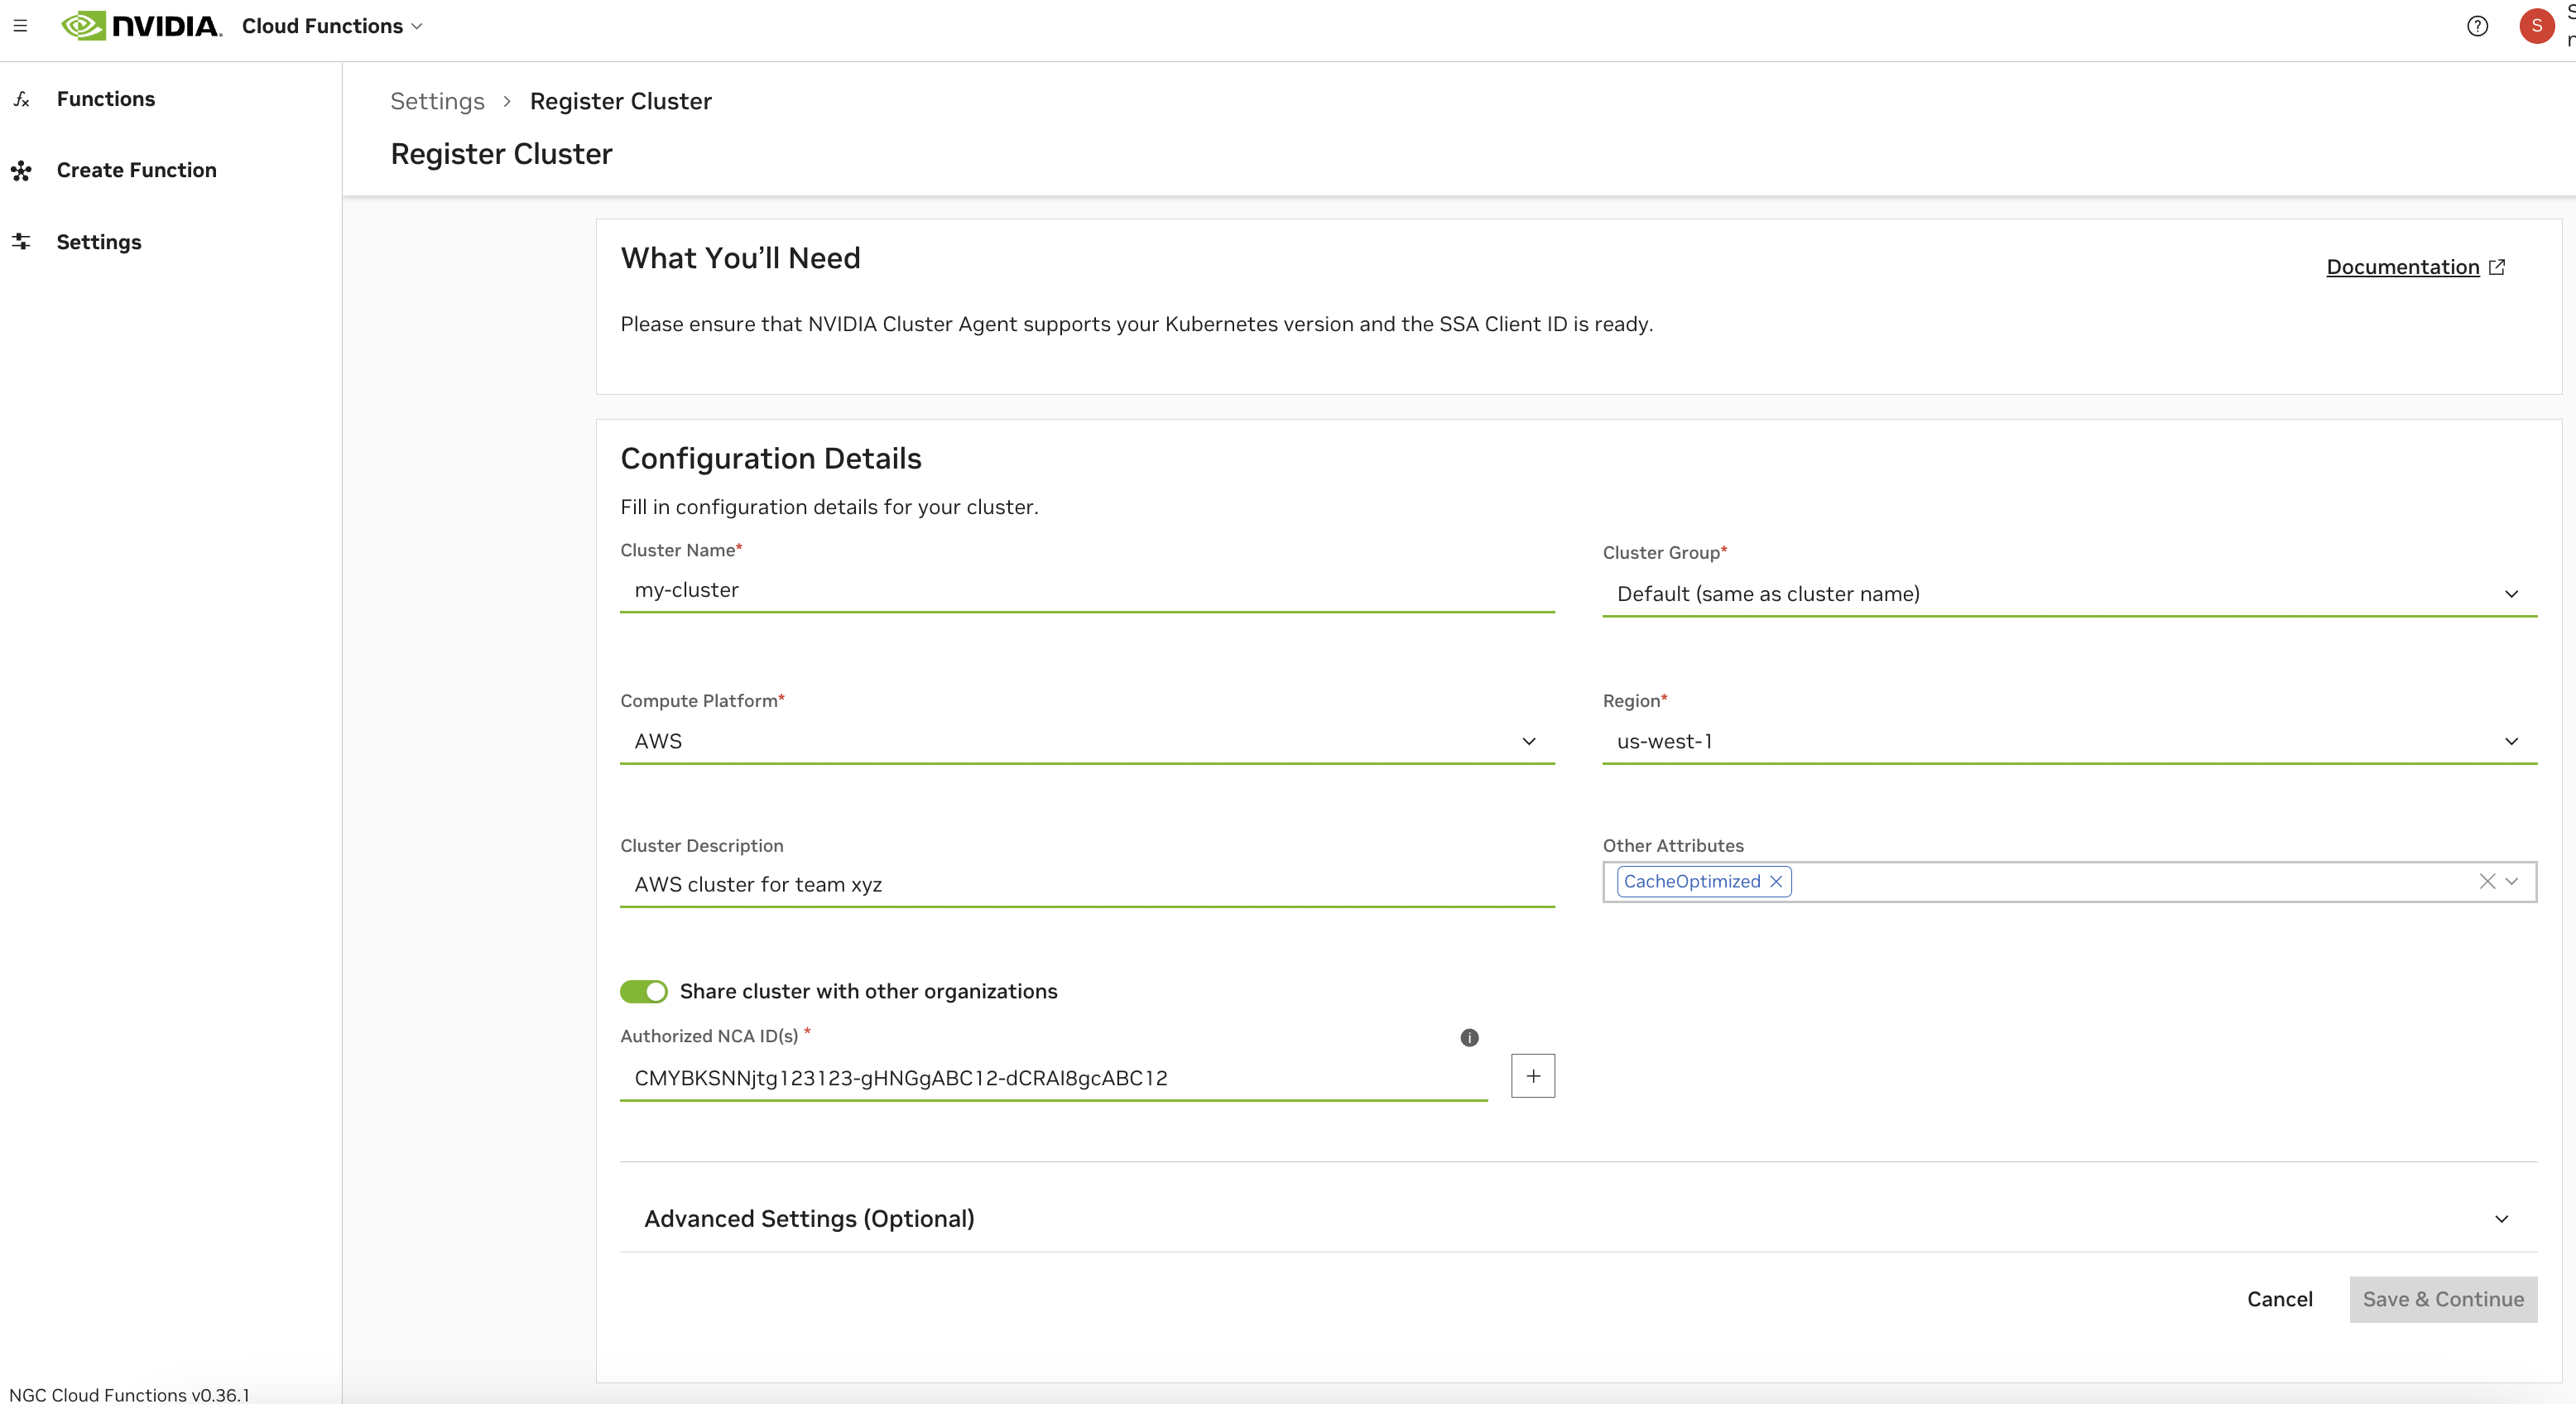Click the Create Function sidebar icon

(22, 171)
